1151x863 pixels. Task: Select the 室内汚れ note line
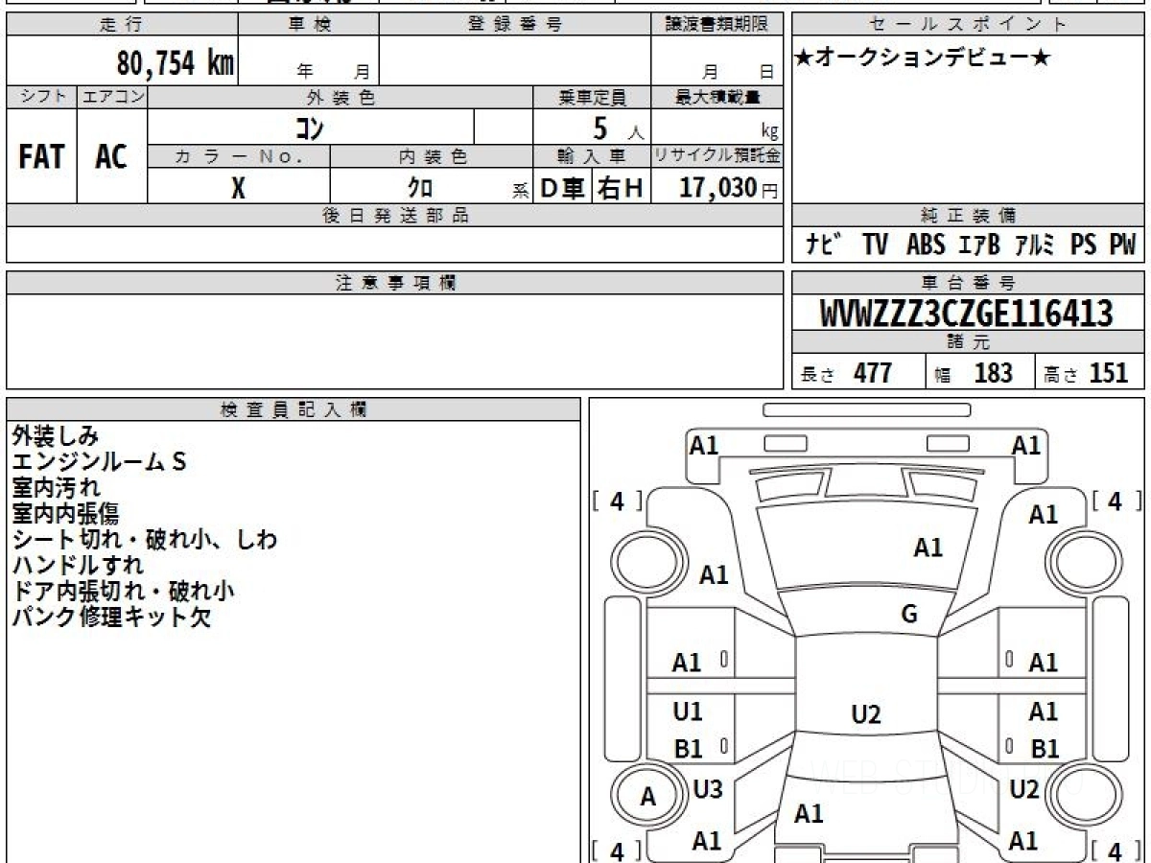tap(56, 488)
